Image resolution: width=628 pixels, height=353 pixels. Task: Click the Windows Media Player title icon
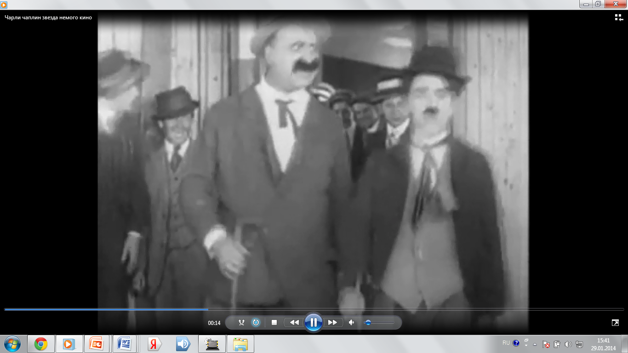(4, 4)
